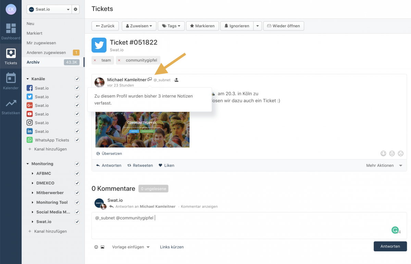The image size is (411, 264).
Task: Click Links kürzen
Action: pyautogui.click(x=172, y=247)
